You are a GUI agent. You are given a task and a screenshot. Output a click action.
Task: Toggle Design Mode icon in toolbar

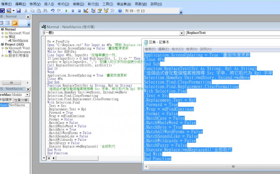point(86,11)
